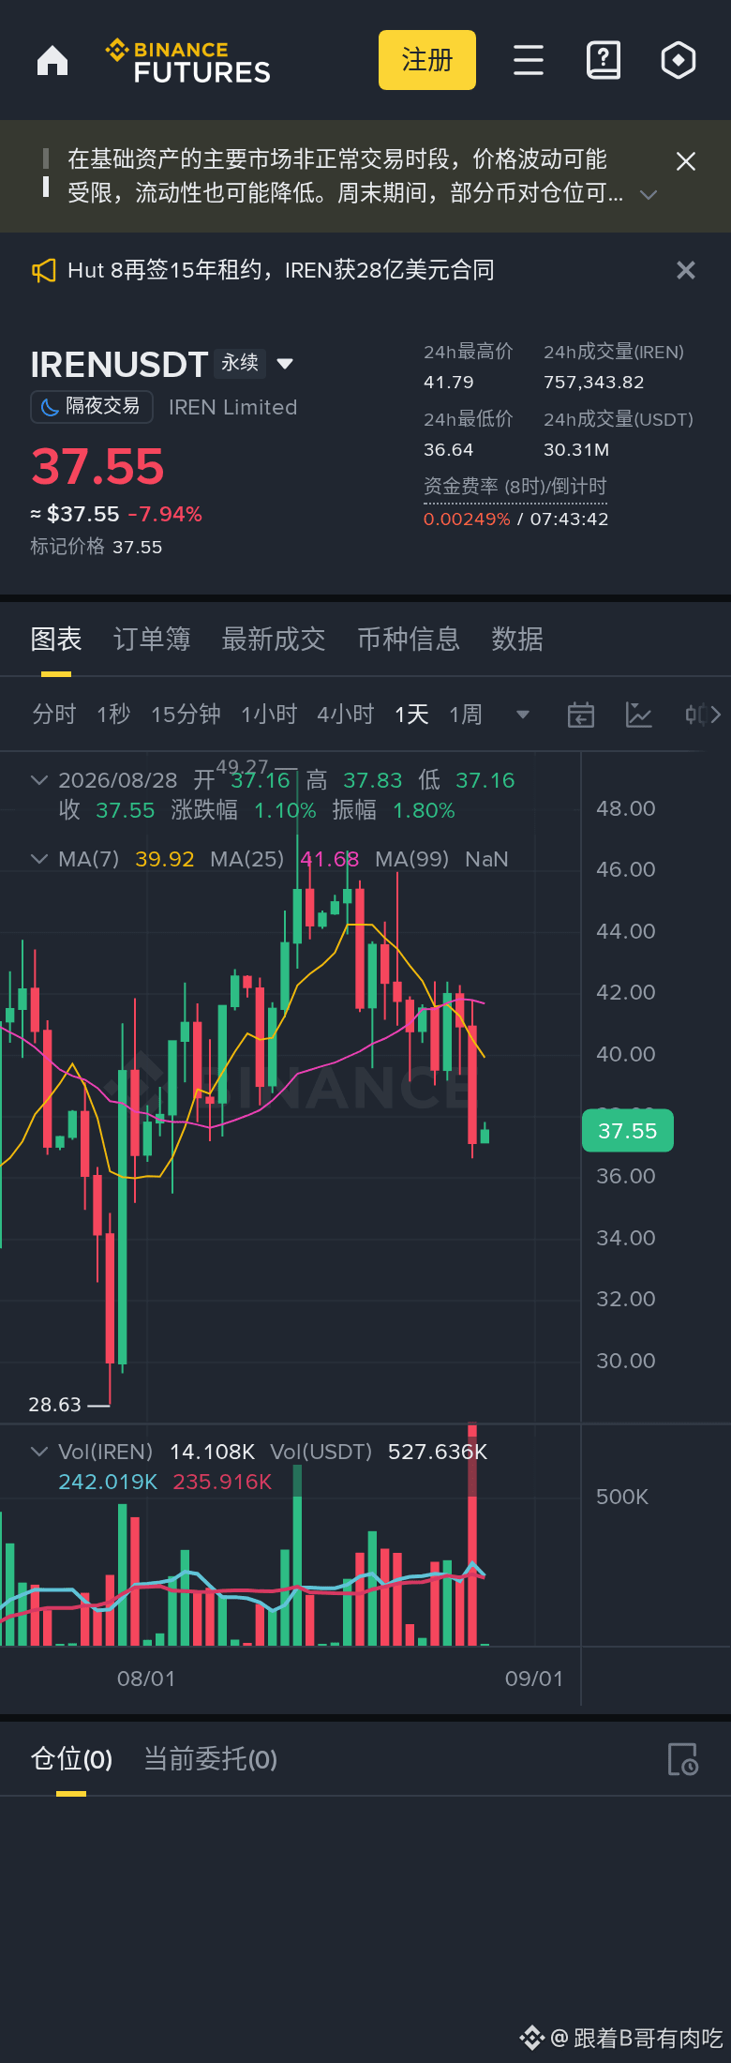
Task: Click the big red last price 37.55
Action: [97, 467]
